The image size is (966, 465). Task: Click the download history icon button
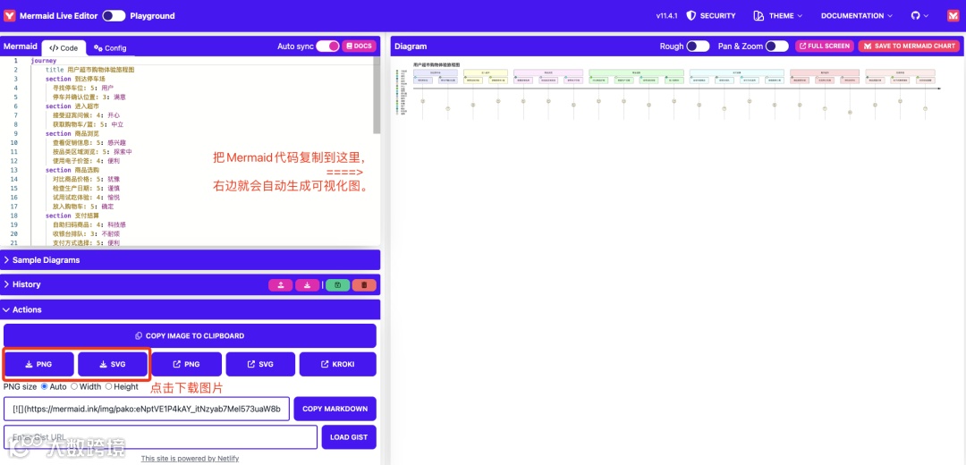[307, 285]
